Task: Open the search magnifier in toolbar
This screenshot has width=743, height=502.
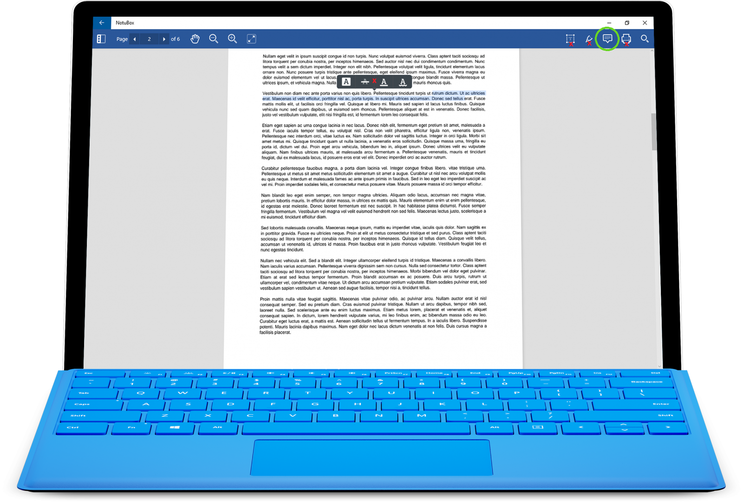Action: click(645, 39)
